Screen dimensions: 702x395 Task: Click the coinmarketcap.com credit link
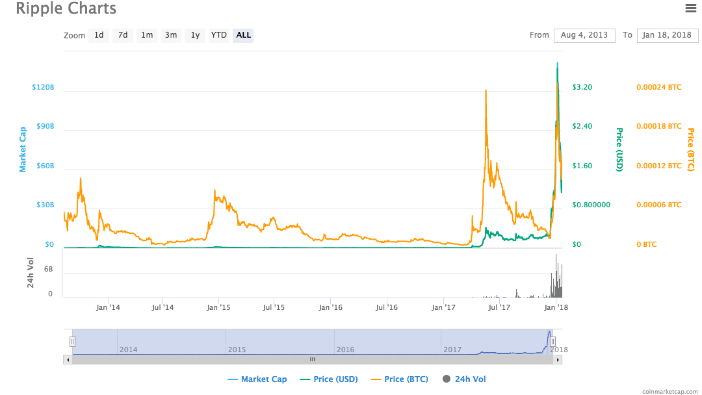tap(669, 391)
